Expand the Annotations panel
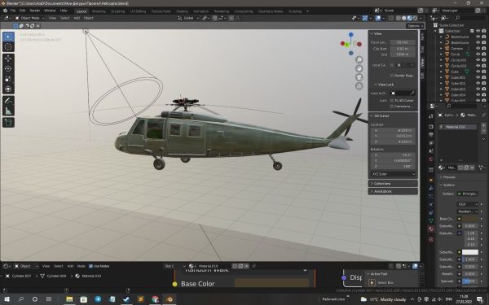This screenshot has width=489, height=305. click(393, 191)
